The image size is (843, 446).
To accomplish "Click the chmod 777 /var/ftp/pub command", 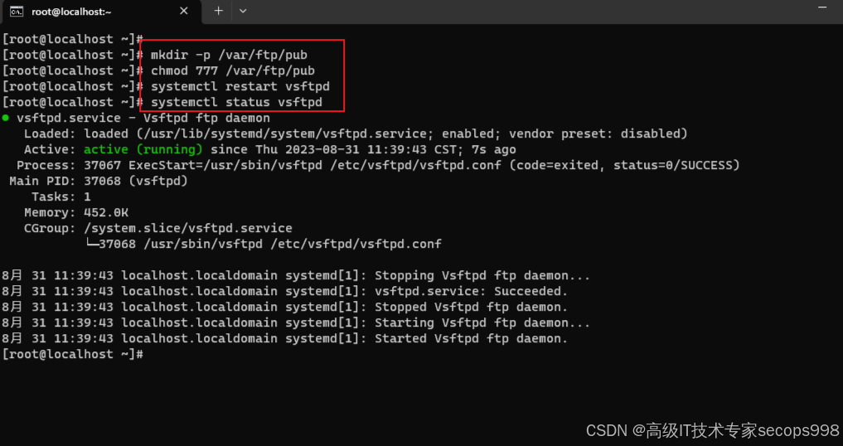I will pos(233,70).
